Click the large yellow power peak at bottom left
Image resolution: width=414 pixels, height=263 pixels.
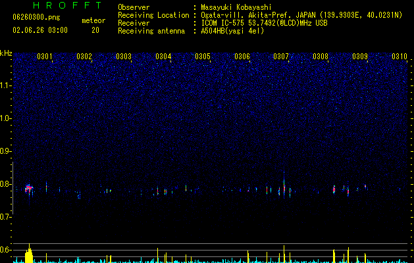[29, 254]
